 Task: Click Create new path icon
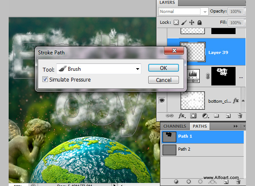(x=226, y=182)
